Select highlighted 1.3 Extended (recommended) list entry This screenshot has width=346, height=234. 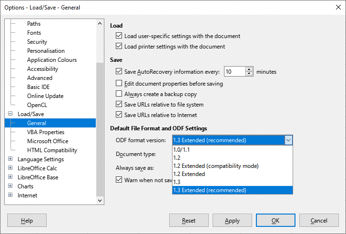[x=233, y=190]
